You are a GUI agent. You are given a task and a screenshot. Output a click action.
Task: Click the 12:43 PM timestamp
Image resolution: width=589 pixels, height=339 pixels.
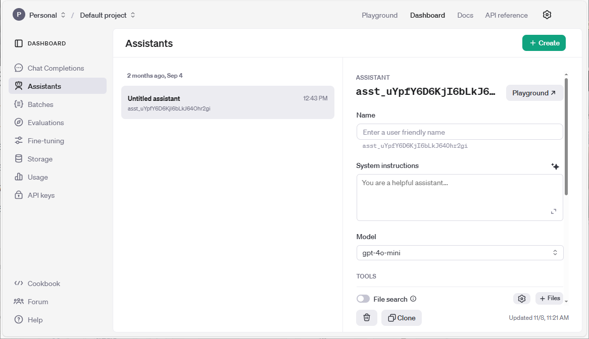tap(315, 98)
